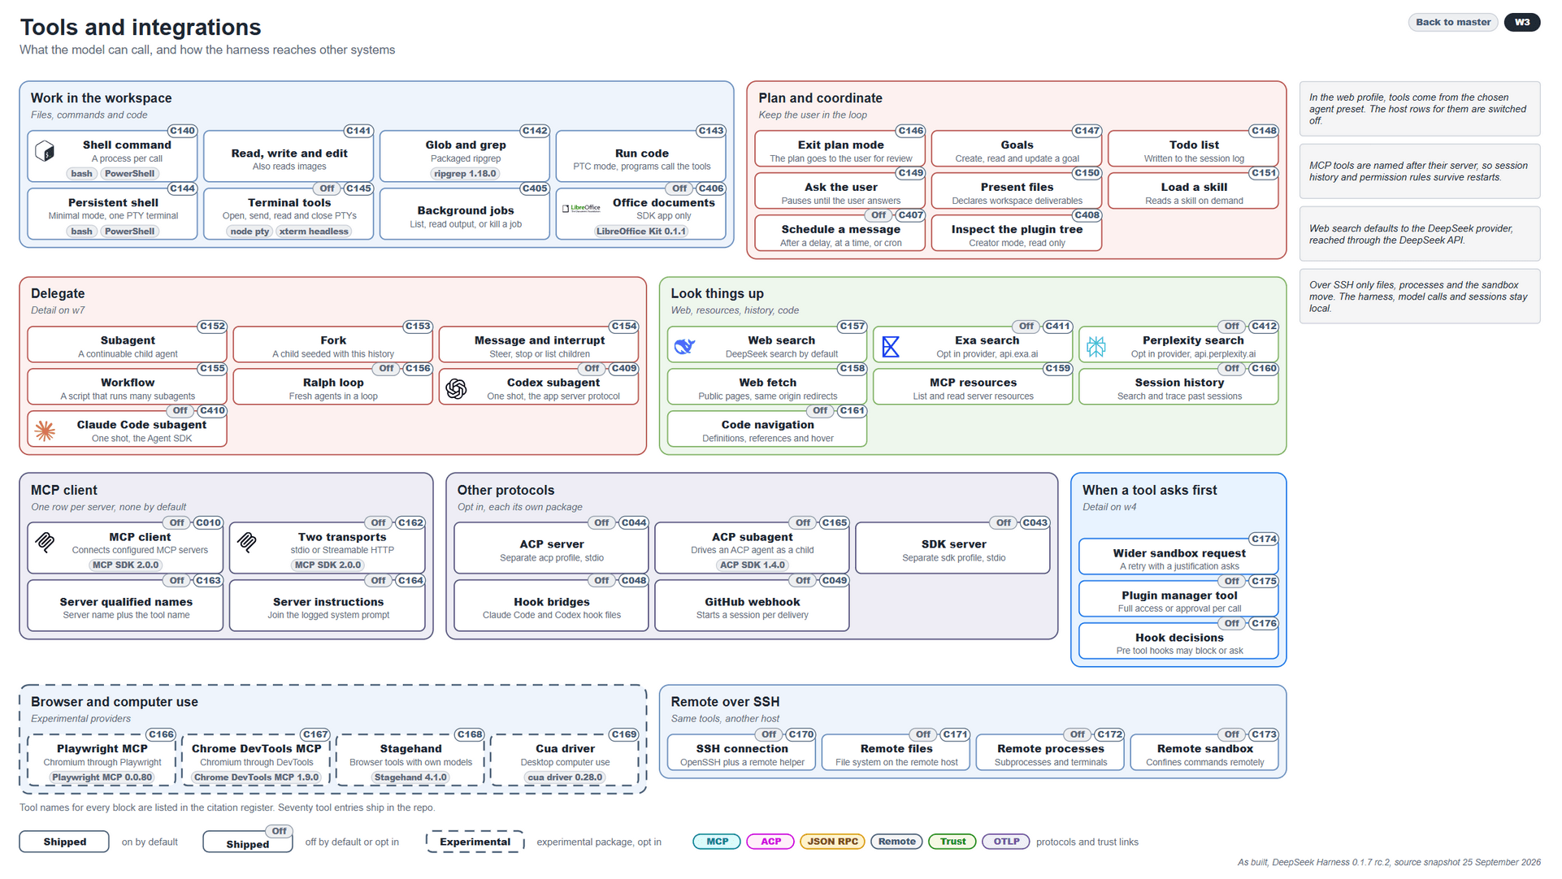Open the Run code card
1562x879 pixels.
click(641, 157)
